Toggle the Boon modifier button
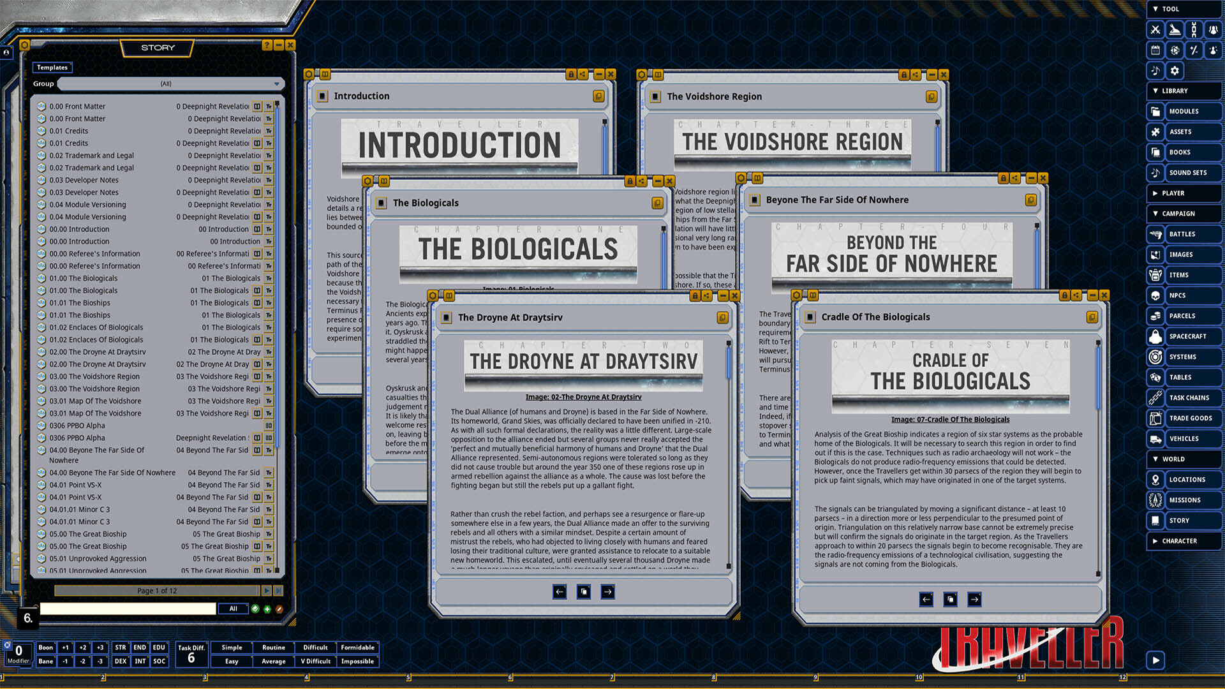1225x689 pixels. tap(46, 648)
